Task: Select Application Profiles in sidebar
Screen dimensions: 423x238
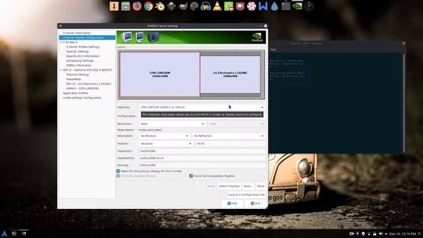Action: point(75,93)
